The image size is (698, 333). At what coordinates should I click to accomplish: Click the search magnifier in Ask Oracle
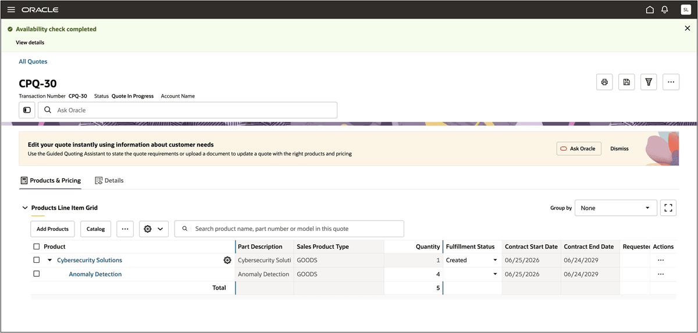(x=48, y=110)
